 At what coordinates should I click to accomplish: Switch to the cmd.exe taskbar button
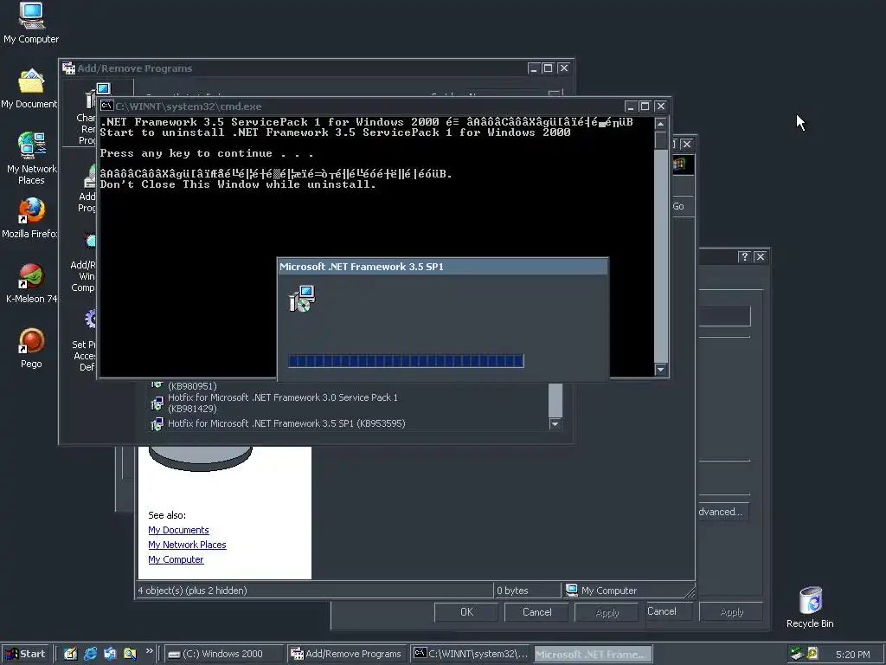click(470, 654)
